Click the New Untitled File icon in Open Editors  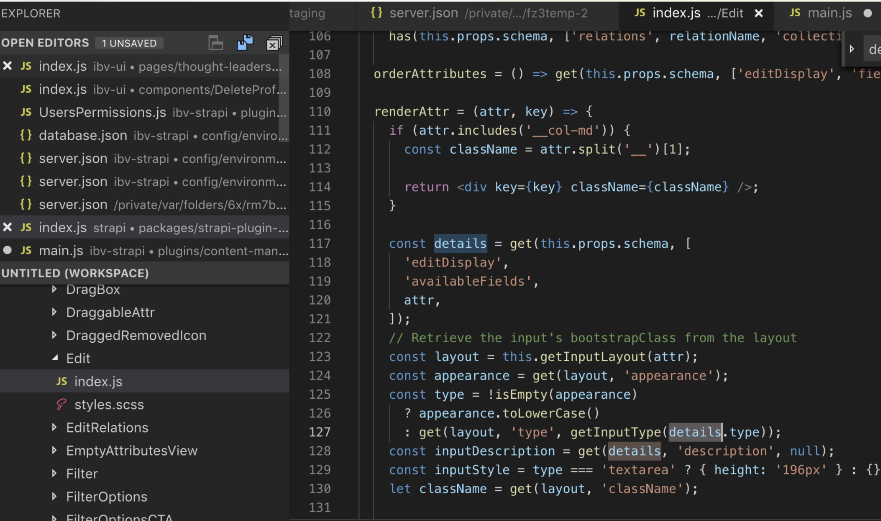coord(216,42)
